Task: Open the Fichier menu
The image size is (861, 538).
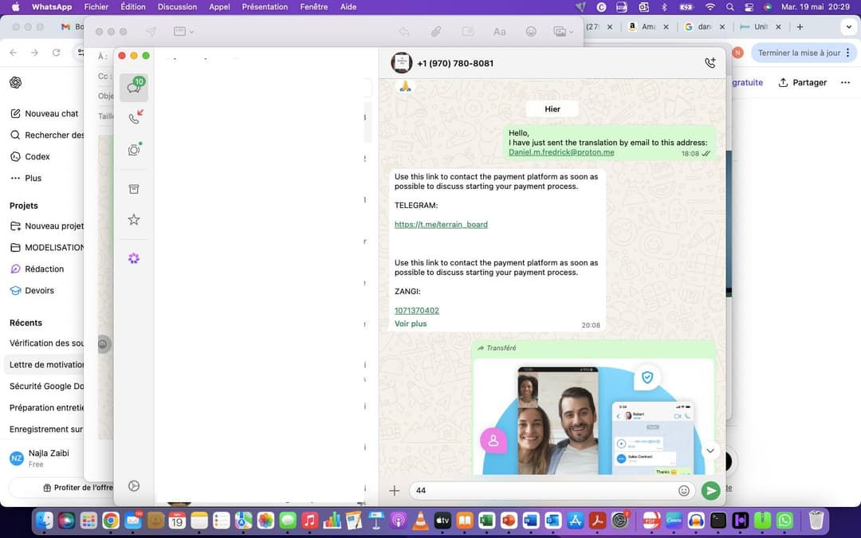Action: pyautogui.click(x=96, y=7)
